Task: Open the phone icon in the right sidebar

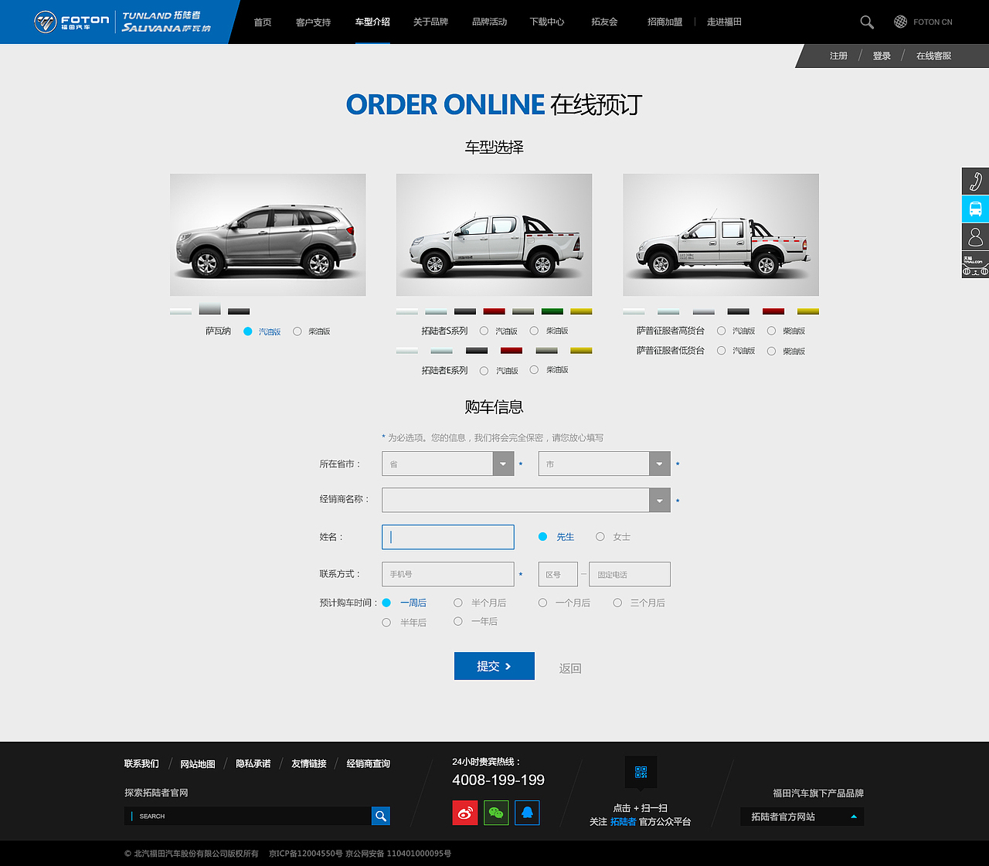Action: click(x=975, y=181)
